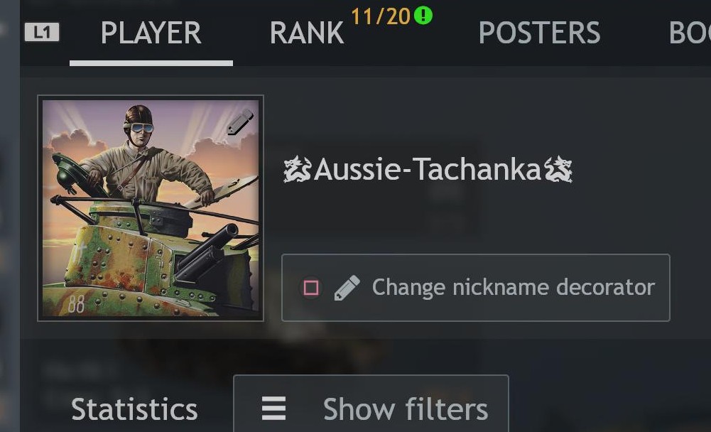Click the Statistics heading

click(135, 409)
